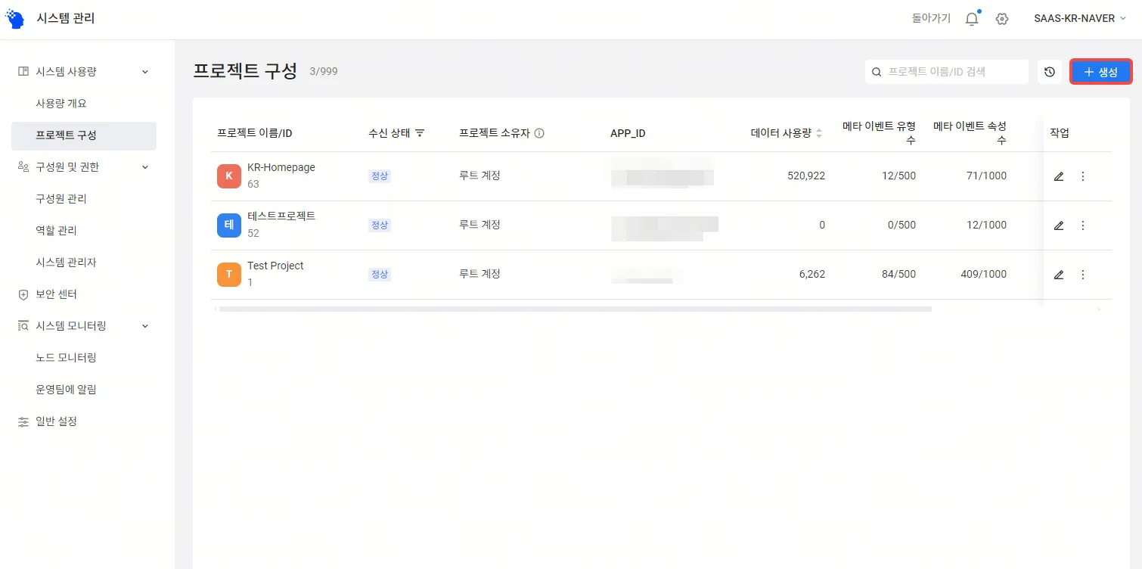Image resolution: width=1142 pixels, height=569 pixels.
Task: Open the SAAS-KR-NAVER account dropdown
Action: click(1080, 19)
